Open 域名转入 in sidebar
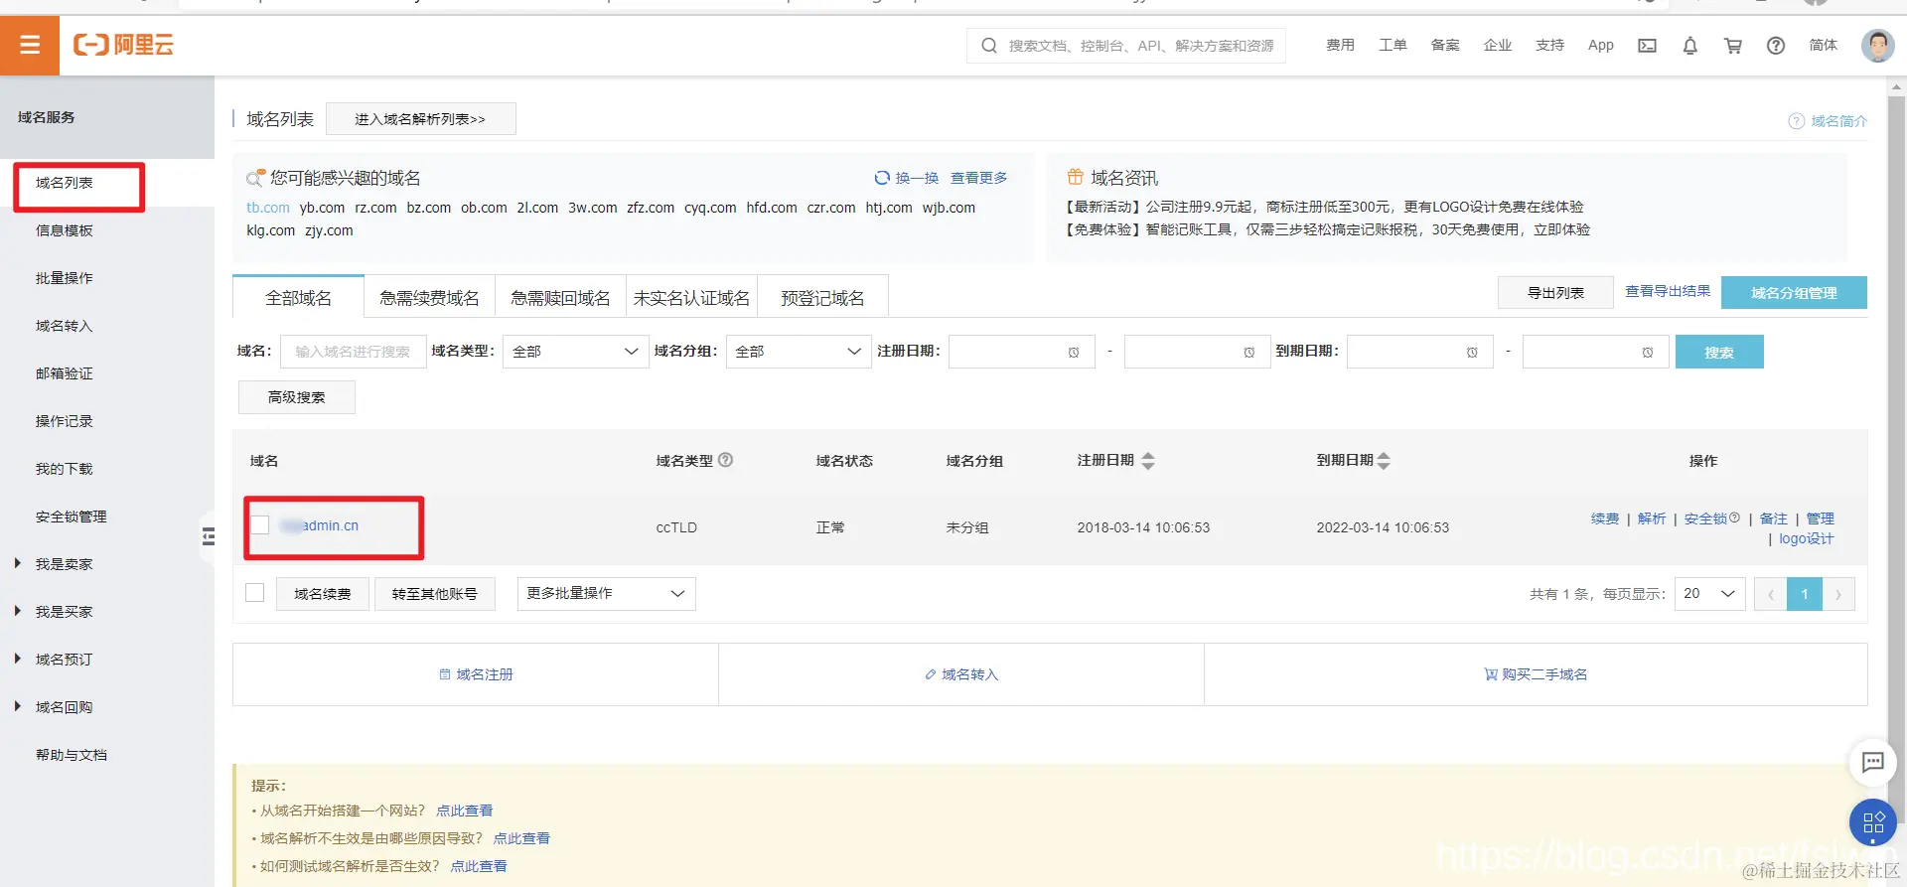The image size is (1907, 887). [x=65, y=326]
